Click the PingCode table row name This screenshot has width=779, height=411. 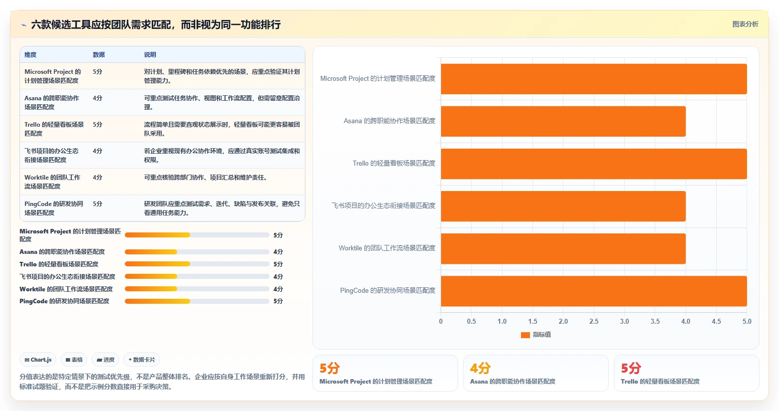[x=54, y=208]
